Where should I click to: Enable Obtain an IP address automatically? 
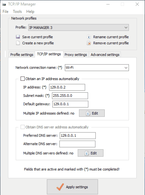23,79
